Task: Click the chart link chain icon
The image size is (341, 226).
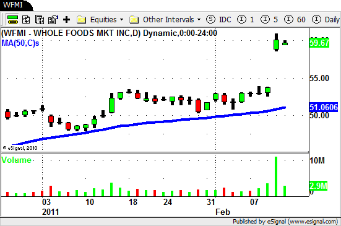Action: click(12, 20)
